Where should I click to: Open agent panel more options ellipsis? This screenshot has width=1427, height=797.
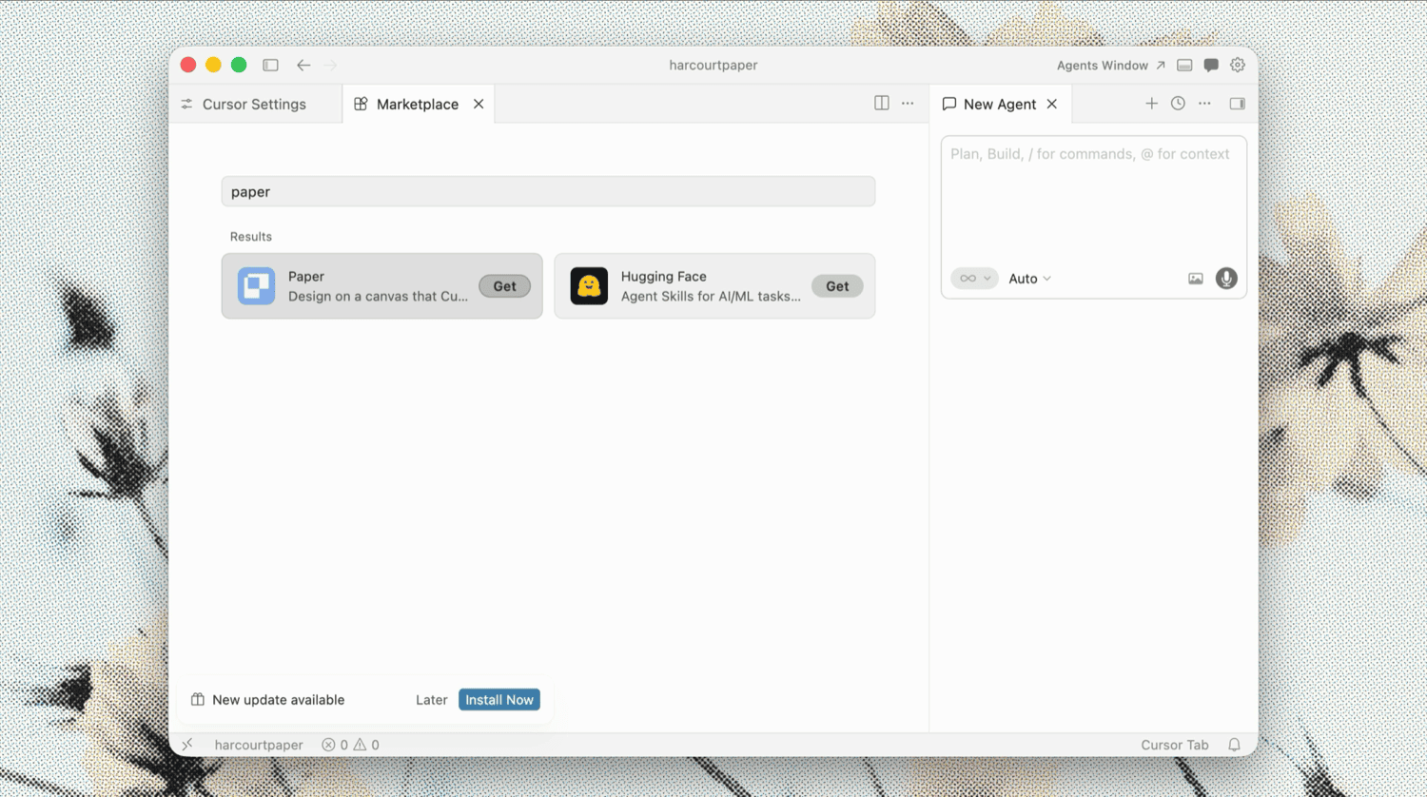click(x=1204, y=103)
